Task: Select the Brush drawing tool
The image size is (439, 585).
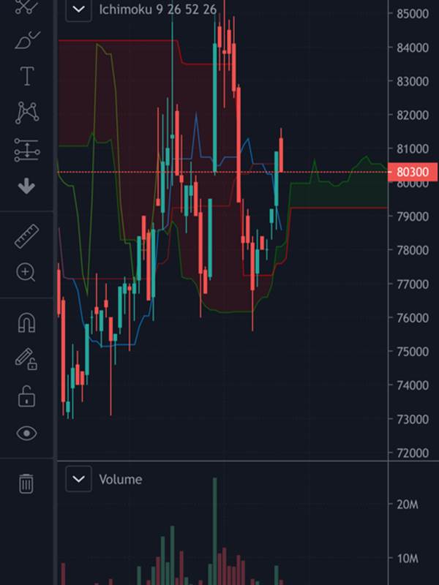Action: (x=27, y=40)
